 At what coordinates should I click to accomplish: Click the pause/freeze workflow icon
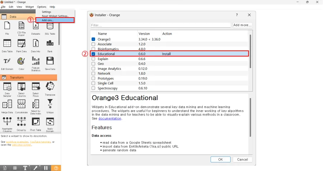[46, 168]
